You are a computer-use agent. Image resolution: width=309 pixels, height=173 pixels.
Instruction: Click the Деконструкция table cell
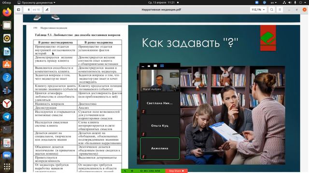(56, 108)
